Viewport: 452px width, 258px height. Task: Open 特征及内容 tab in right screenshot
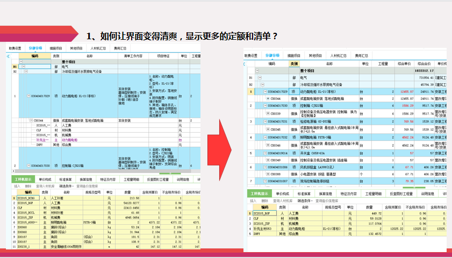(x=348, y=193)
